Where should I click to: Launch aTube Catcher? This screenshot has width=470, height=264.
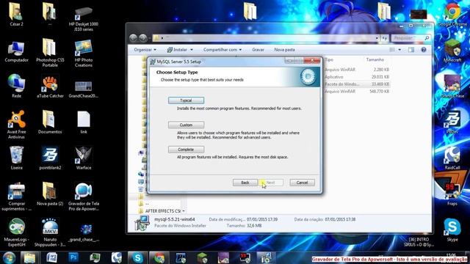click(50, 87)
